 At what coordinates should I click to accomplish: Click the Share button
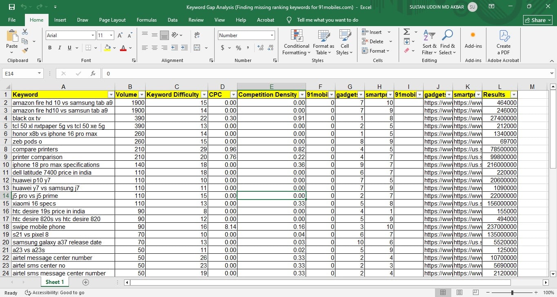pos(537,20)
